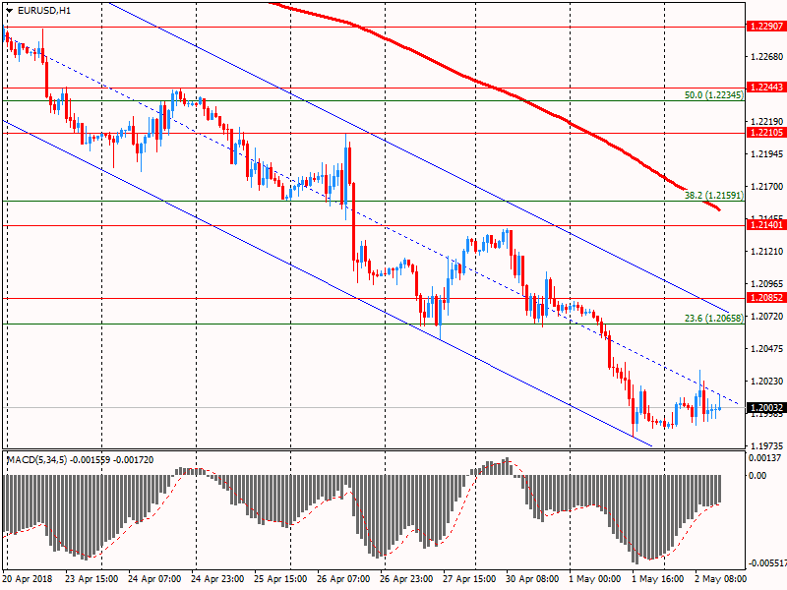The image size is (787, 590).
Task: Click the 1.20475 price axis value
Action: (767, 349)
